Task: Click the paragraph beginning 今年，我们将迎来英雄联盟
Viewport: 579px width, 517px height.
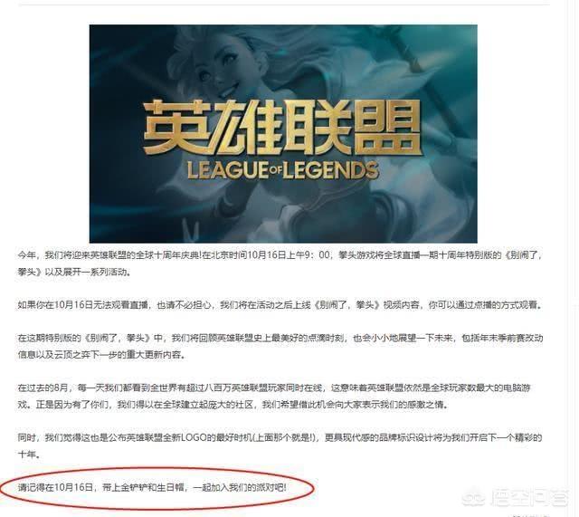Action: click(280, 263)
